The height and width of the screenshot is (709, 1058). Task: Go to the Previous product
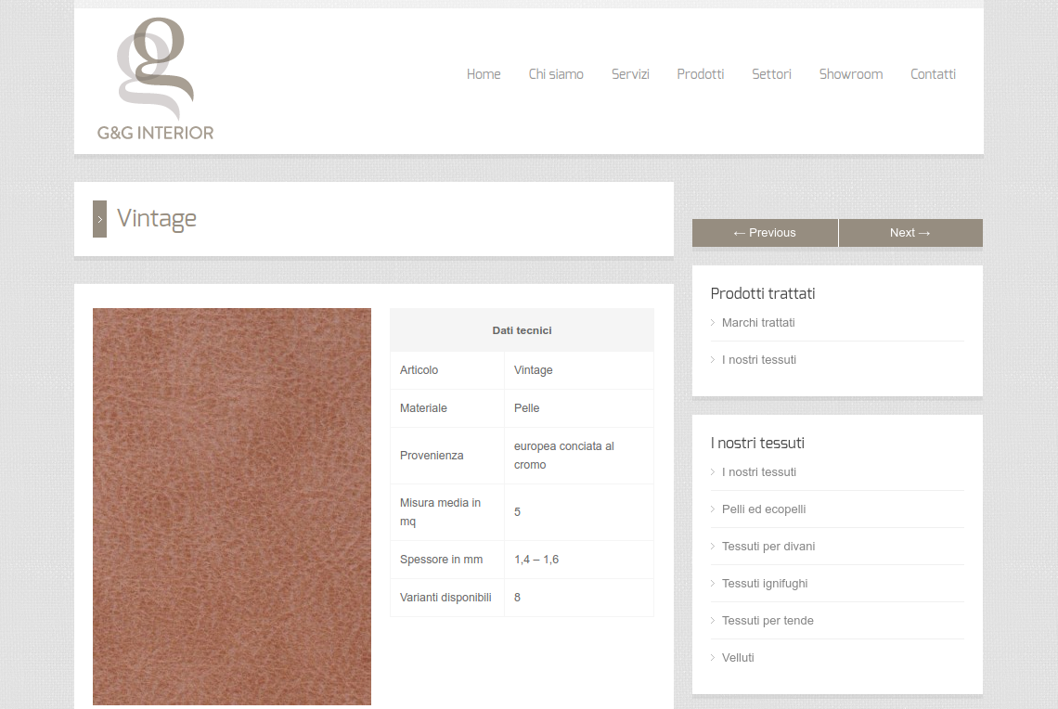tap(765, 233)
